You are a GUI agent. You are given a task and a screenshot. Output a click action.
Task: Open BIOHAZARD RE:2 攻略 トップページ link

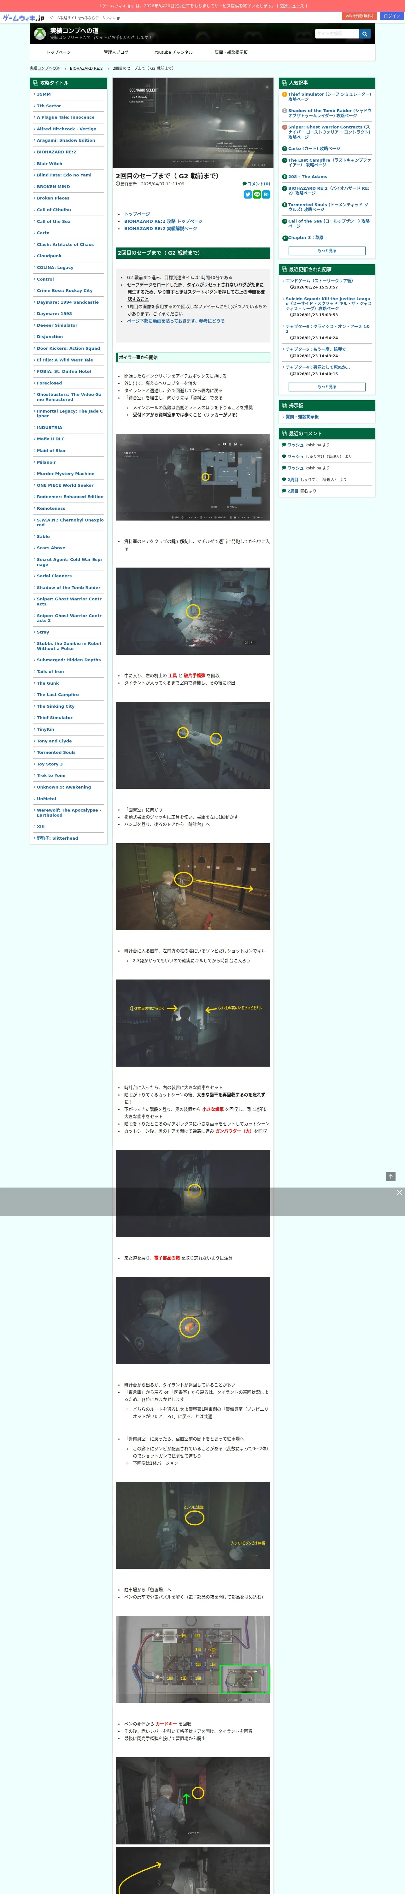point(163,221)
